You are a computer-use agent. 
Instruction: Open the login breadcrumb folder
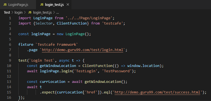[x=18, y=13]
